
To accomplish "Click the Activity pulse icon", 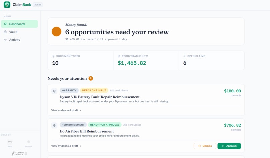I will click(5, 40).
